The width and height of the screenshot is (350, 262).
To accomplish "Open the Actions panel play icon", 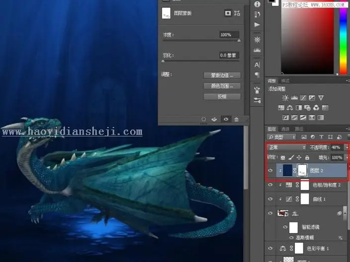I will [257, 24].
